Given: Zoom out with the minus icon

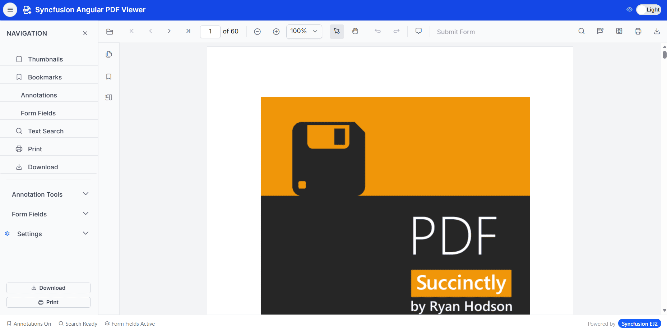Looking at the screenshot, I should (257, 32).
